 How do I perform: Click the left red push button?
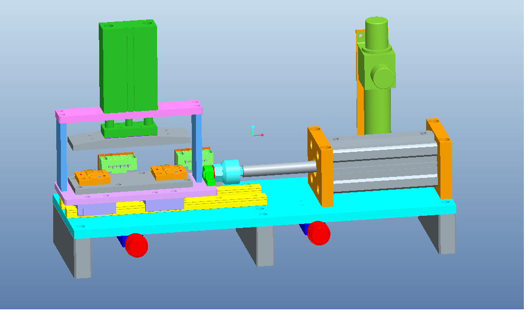pyautogui.click(x=136, y=245)
